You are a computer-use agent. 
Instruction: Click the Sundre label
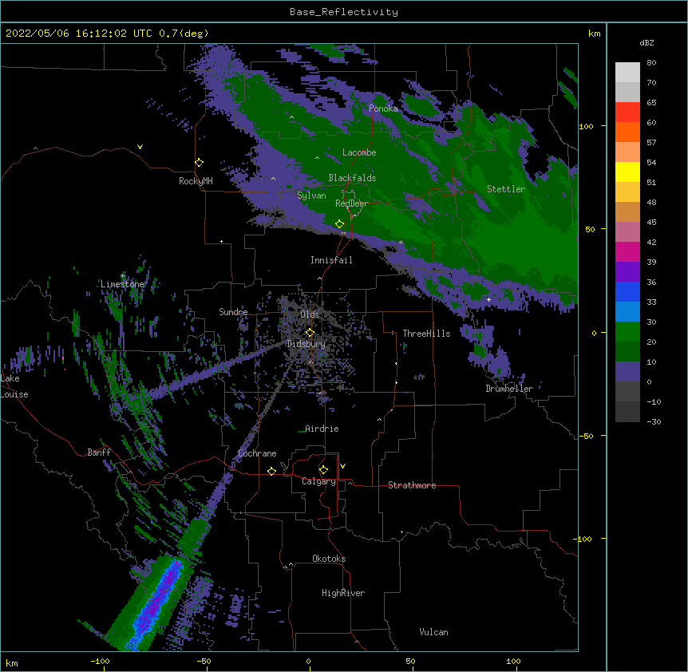click(x=233, y=312)
